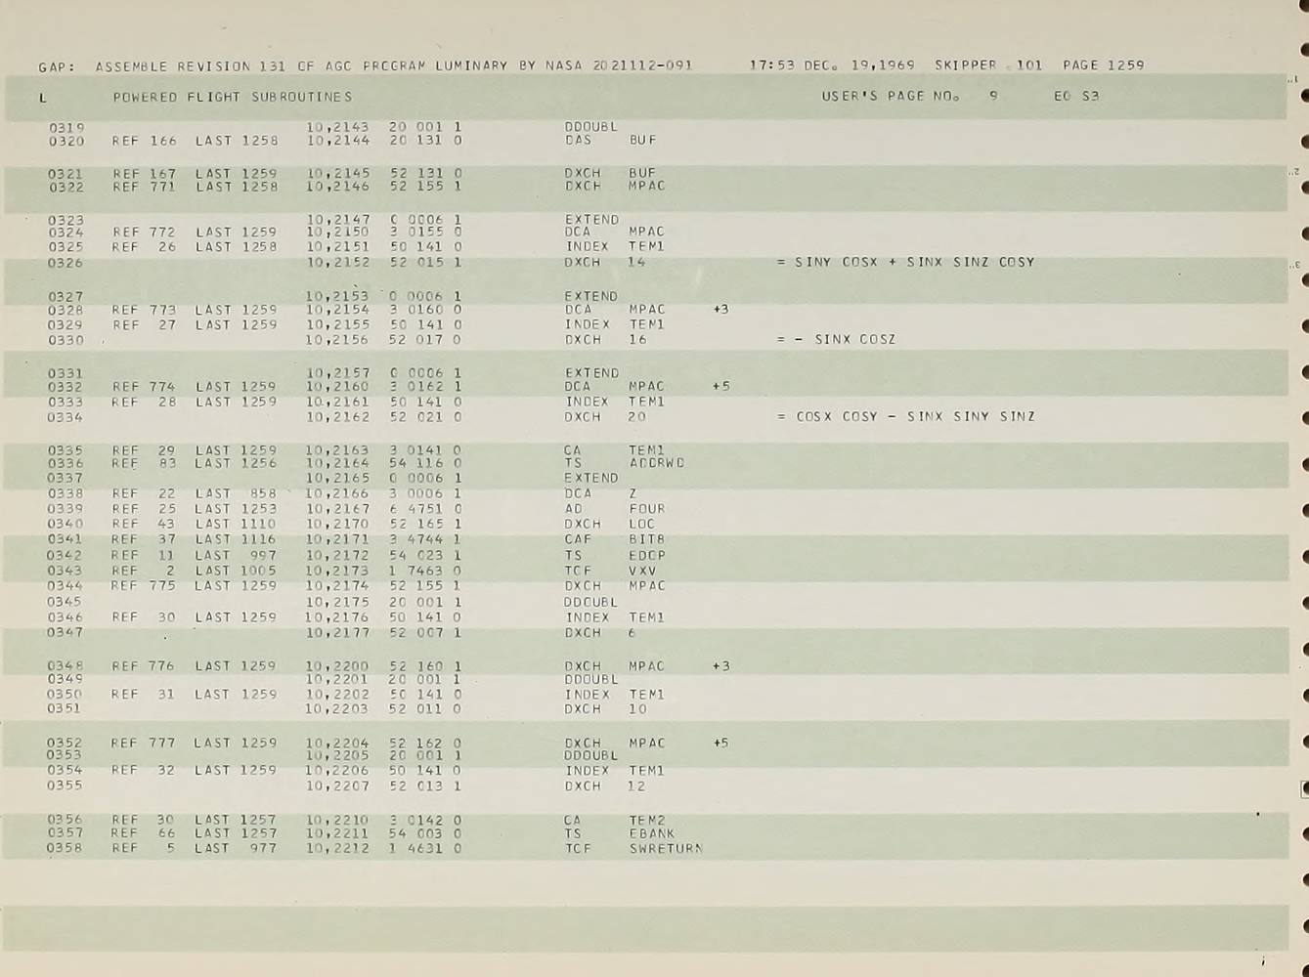Click the address '10,2212'

click(337, 848)
